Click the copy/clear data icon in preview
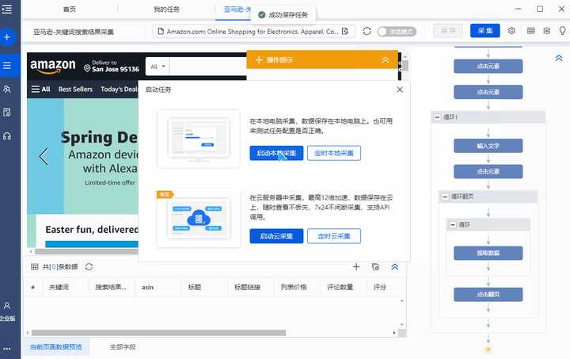570x359 pixels. [375, 266]
